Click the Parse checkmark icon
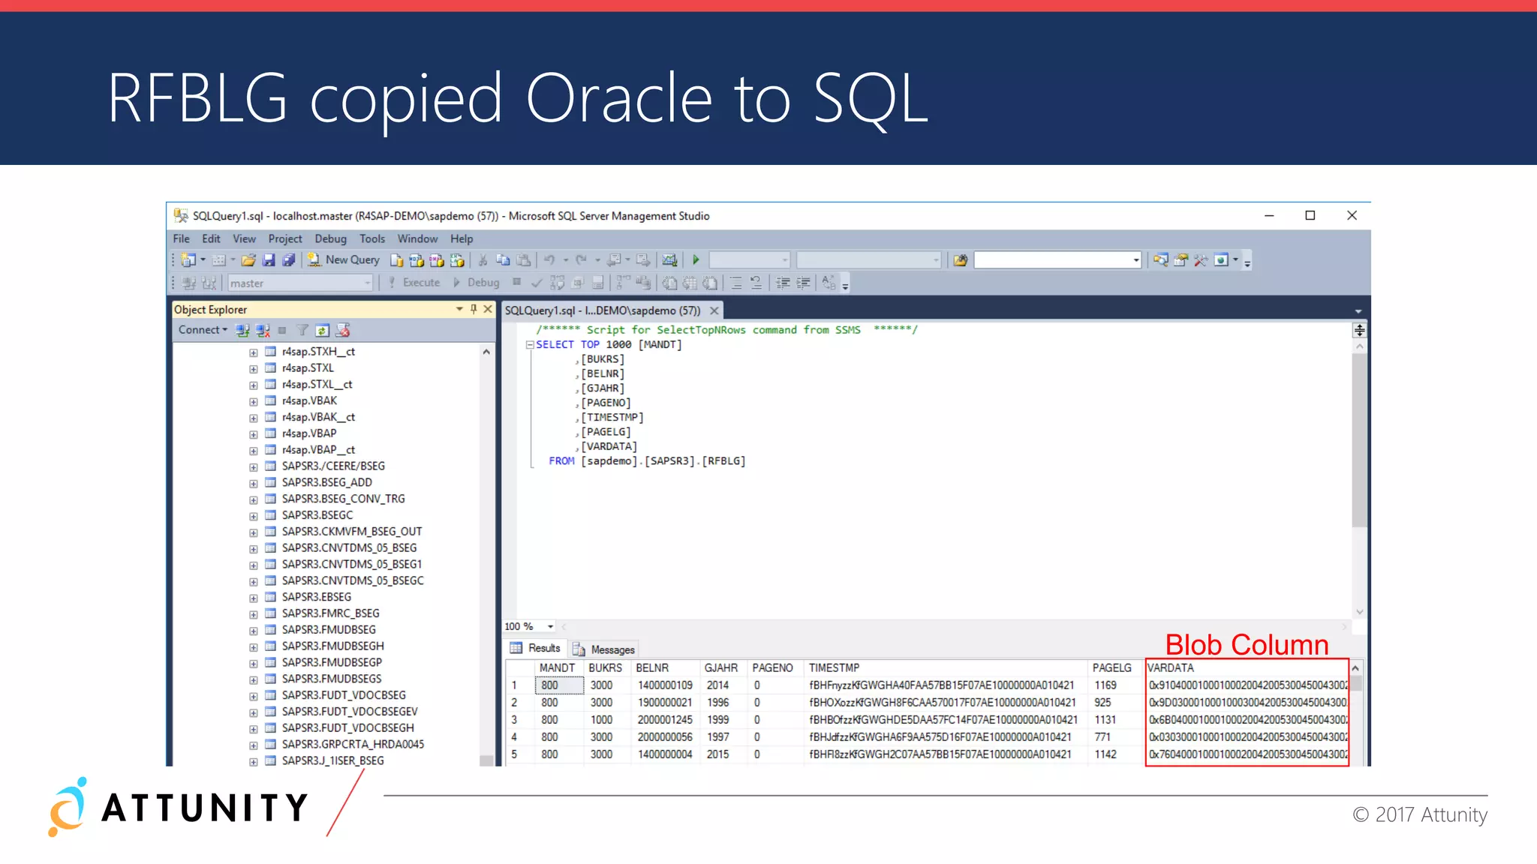Image resolution: width=1537 pixels, height=864 pixels. [536, 283]
